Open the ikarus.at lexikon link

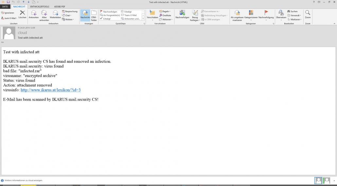tap(50, 90)
